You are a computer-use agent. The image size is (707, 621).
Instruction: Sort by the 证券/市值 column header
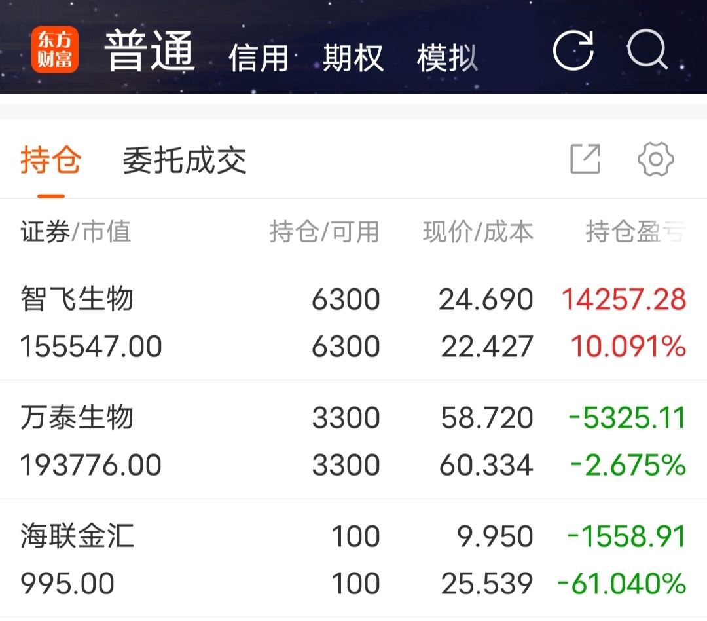point(76,231)
